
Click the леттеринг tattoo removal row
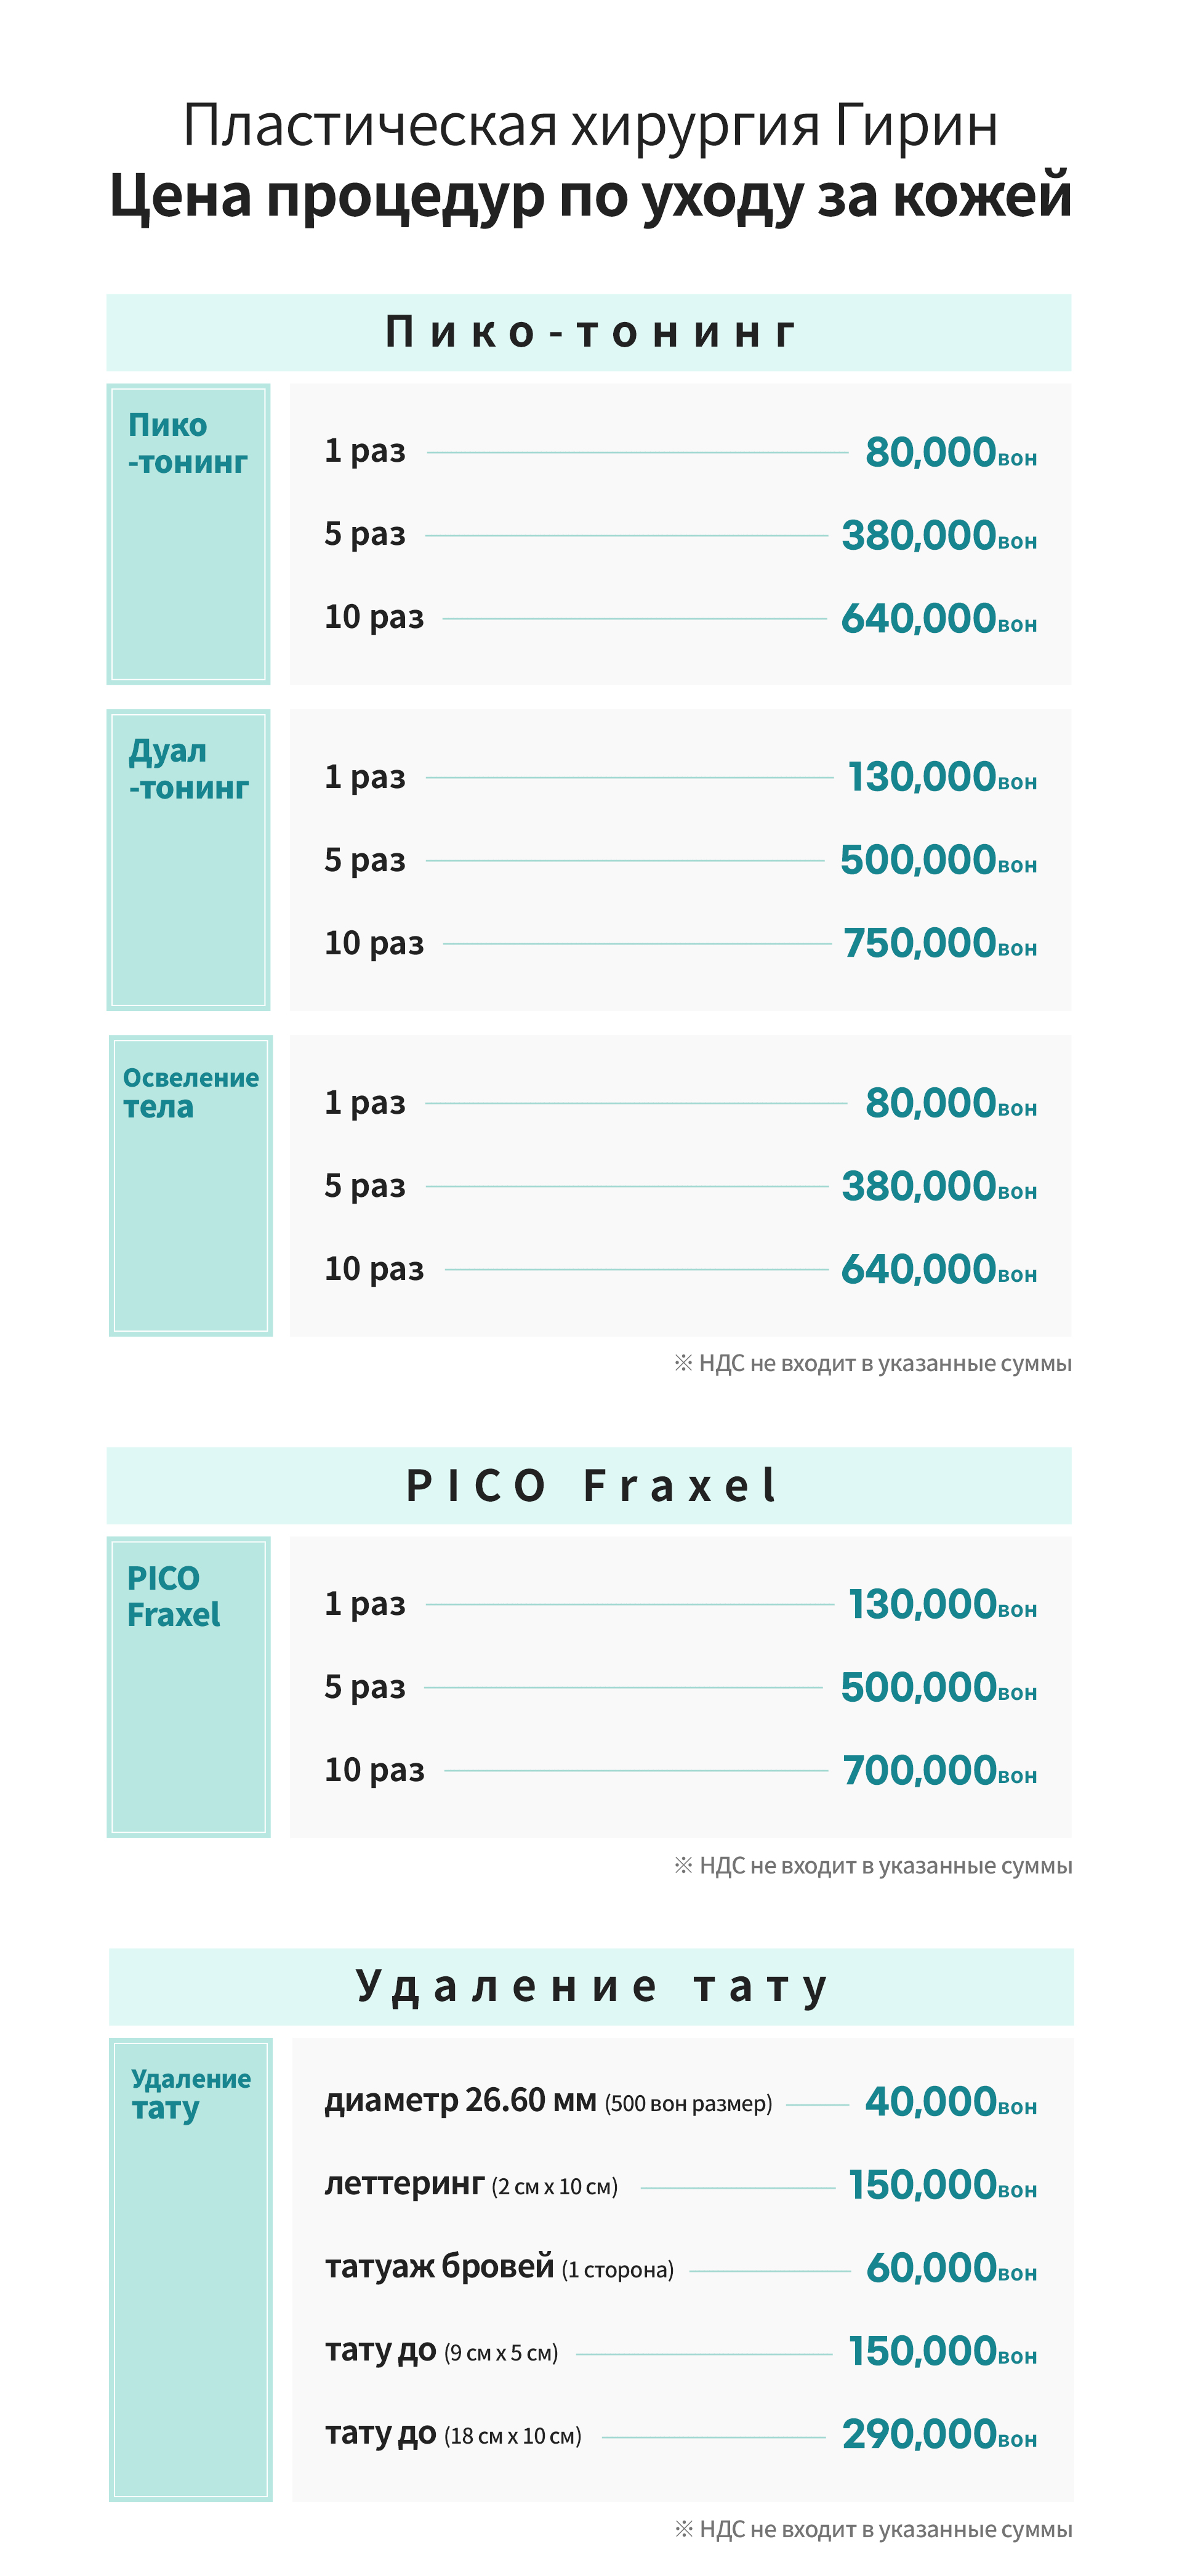click(680, 2185)
